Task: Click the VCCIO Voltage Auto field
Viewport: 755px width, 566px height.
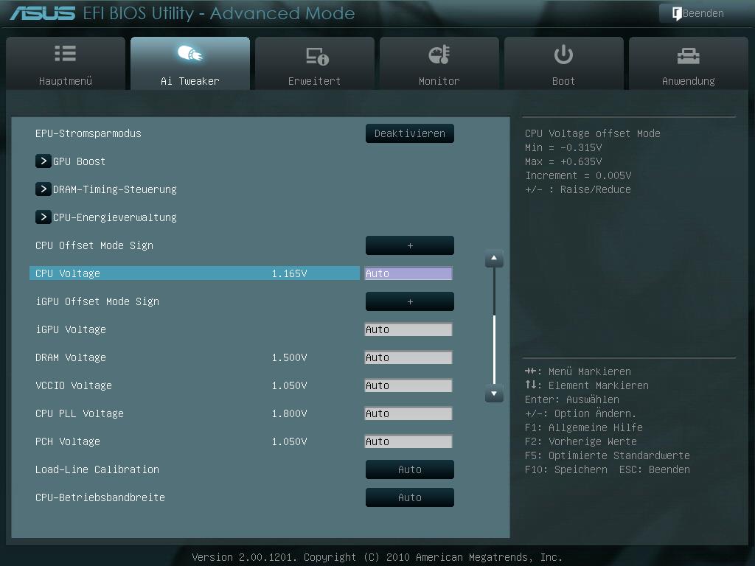Action: [x=408, y=385]
